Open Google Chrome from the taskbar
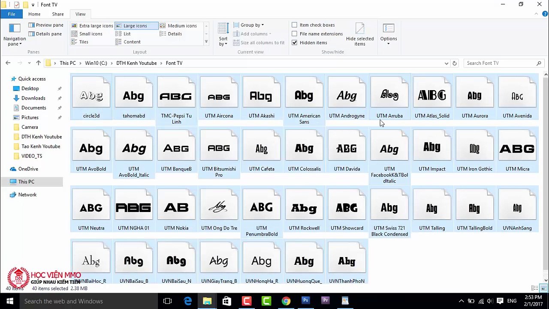549x309 pixels. coord(286,301)
